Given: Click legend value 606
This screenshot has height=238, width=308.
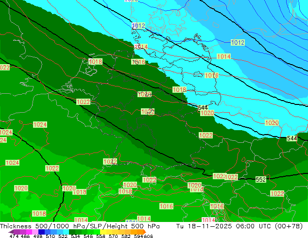Looking at the screenshot, I should 148,236.
